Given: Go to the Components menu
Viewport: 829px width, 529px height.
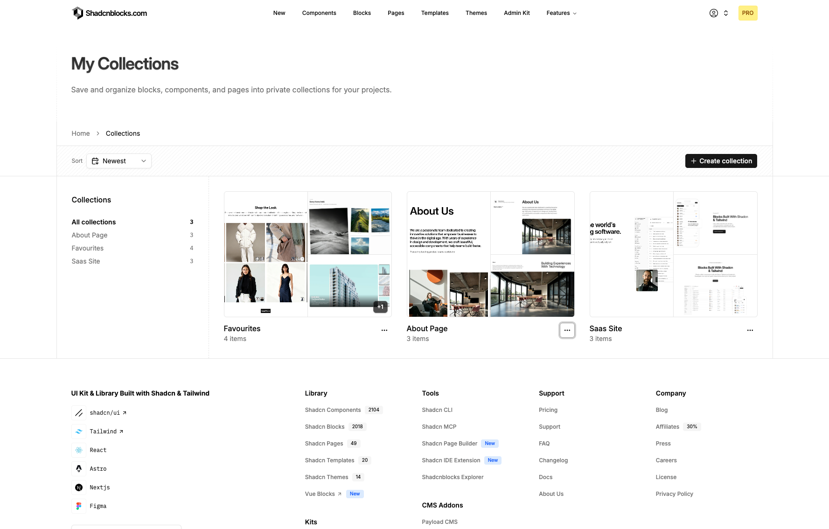Looking at the screenshot, I should pyautogui.click(x=319, y=13).
